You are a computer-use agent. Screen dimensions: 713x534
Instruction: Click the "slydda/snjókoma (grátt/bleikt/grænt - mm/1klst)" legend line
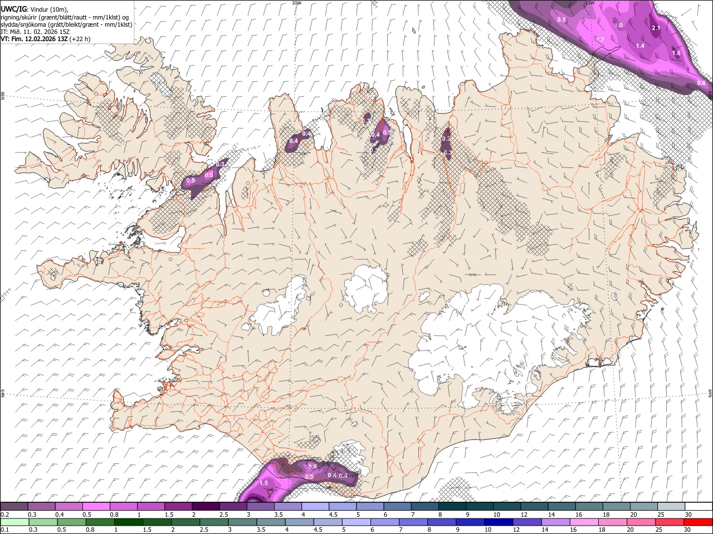tap(66, 24)
